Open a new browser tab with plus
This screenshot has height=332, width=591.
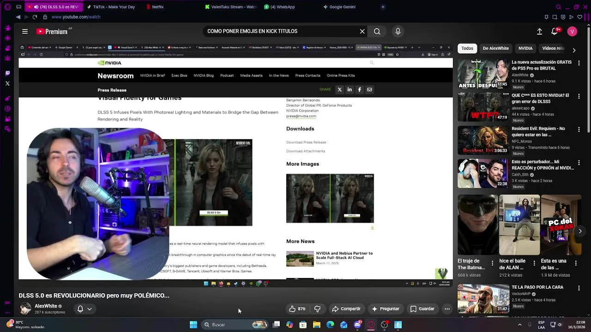(x=383, y=7)
